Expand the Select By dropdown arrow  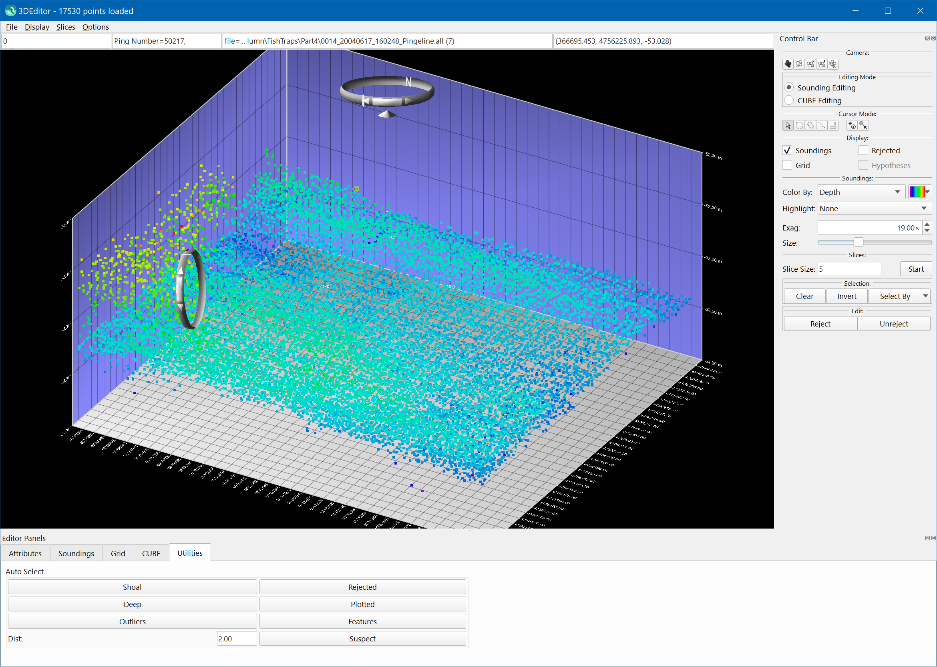925,296
